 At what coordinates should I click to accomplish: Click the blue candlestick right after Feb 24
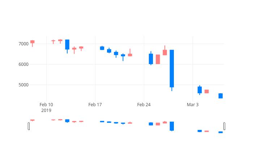[x=151, y=59]
